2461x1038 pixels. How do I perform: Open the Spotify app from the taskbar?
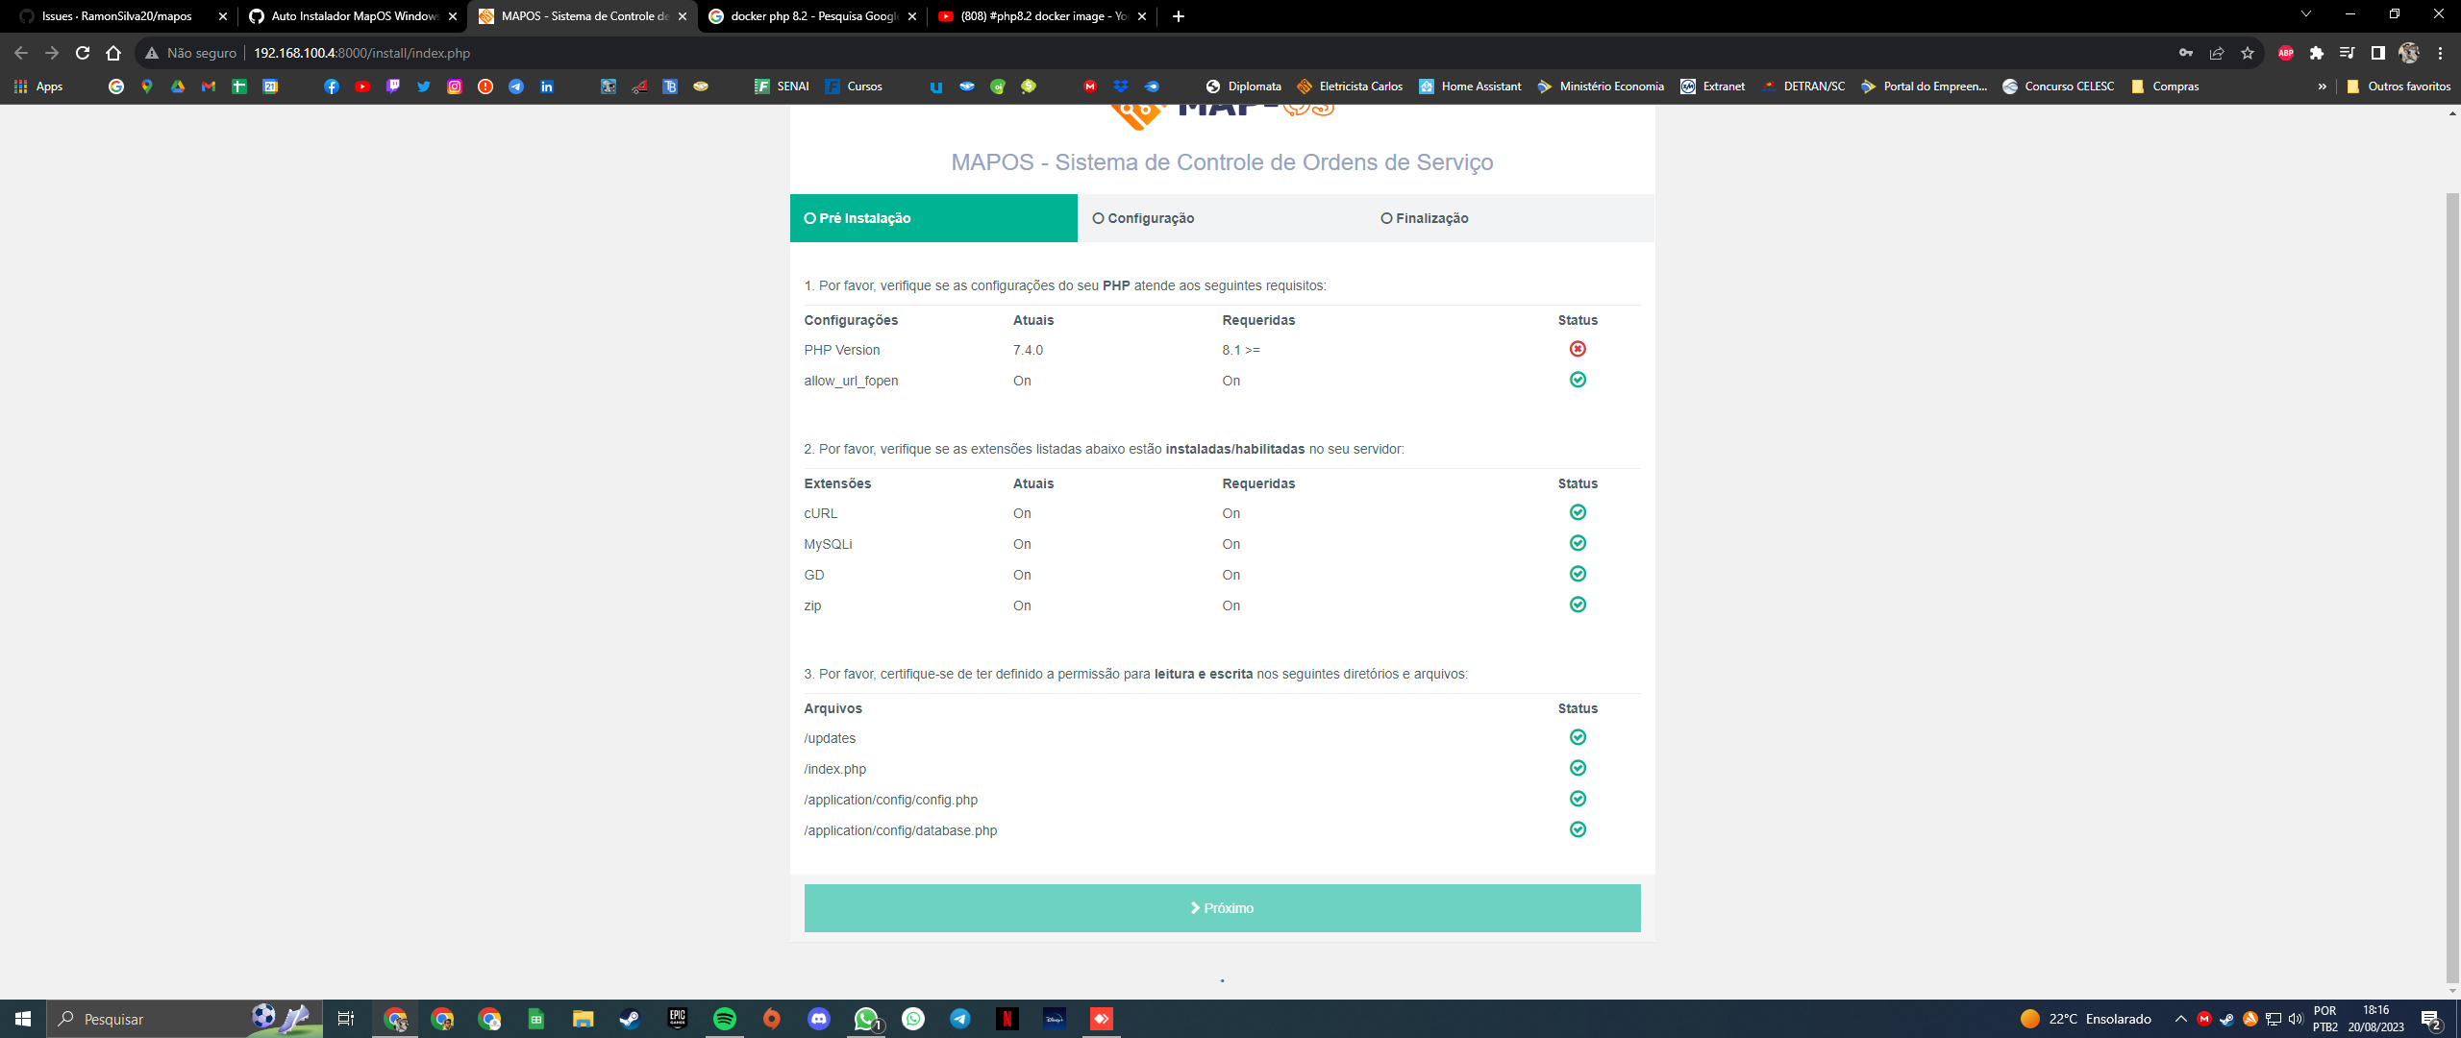[723, 1020]
